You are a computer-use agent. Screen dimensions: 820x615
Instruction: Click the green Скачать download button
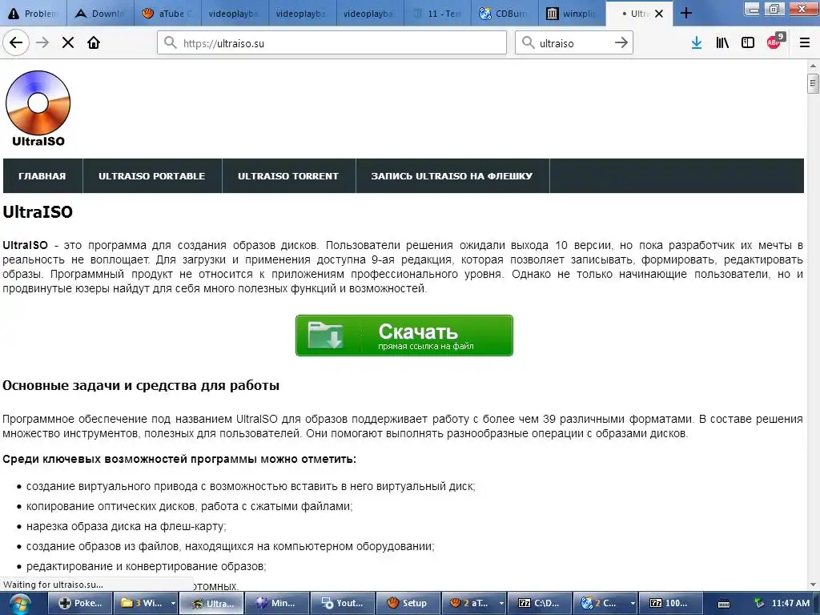pos(404,336)
